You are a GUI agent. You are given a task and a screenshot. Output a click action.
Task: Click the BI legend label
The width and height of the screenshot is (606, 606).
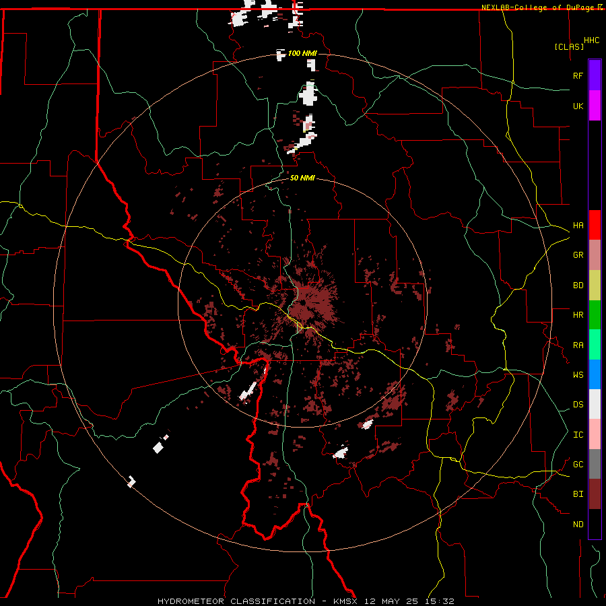coord(578,494)
